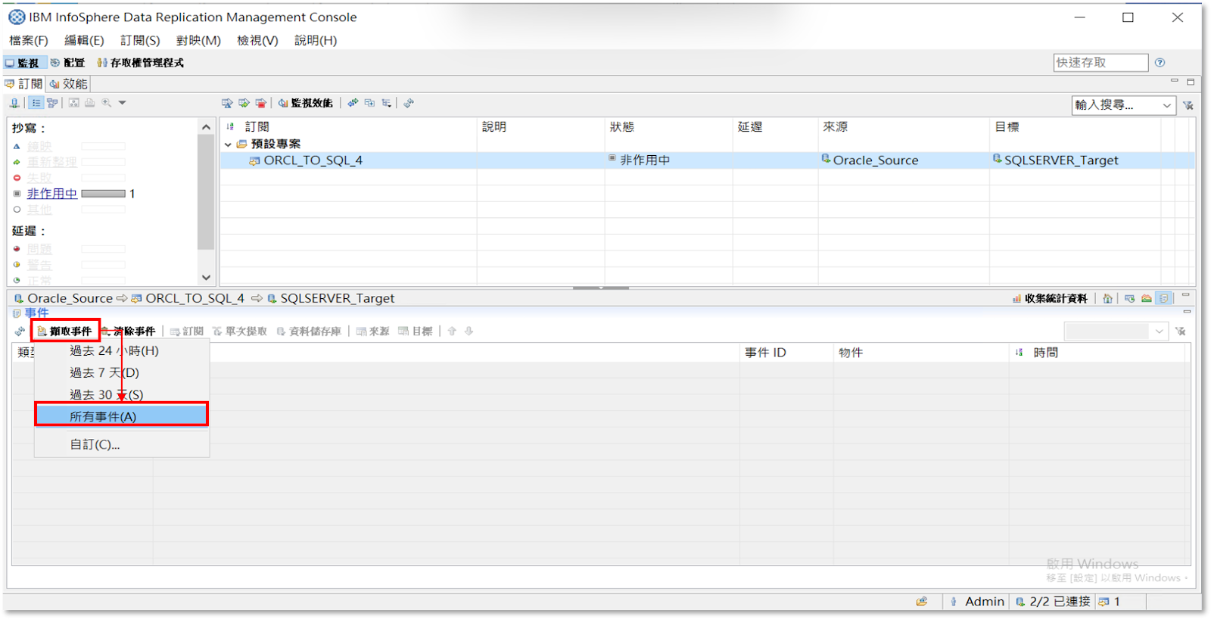Click the 擷取事件 button

click(65, 331)
